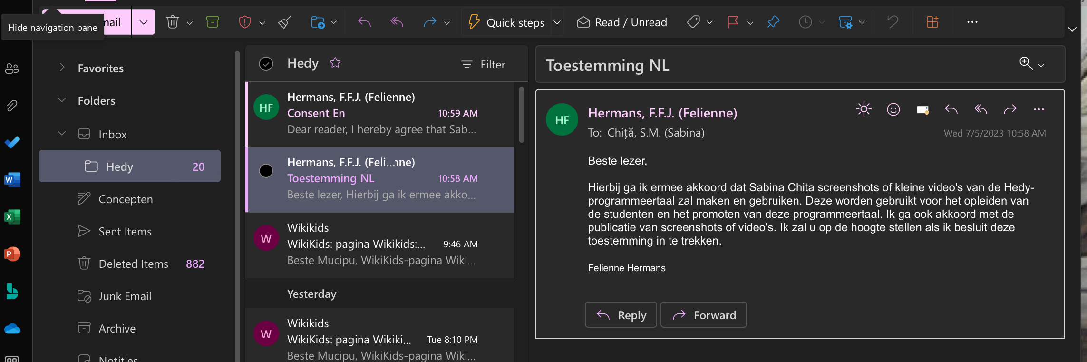The image size is (1087, 362).
Task: Toggle the select-all circle next to Hedy
Action: pyautogui.click(x=266, y=64)
